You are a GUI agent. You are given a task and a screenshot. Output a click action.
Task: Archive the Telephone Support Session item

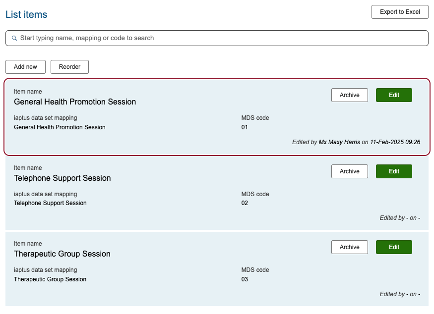tap(349, 171)
